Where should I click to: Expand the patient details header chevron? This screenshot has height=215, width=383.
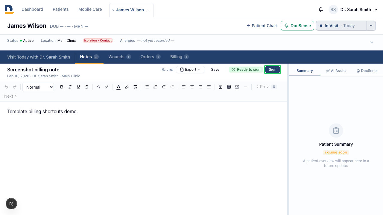pos(372,42)
